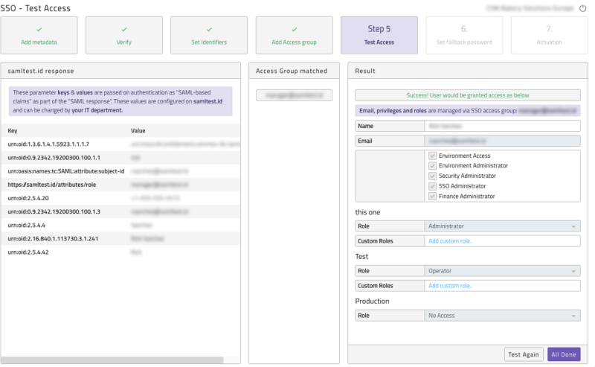The image size is (595, 367).
Task: Toggle the SSO Administrator checkbox
Action: (x=432, y=186)
